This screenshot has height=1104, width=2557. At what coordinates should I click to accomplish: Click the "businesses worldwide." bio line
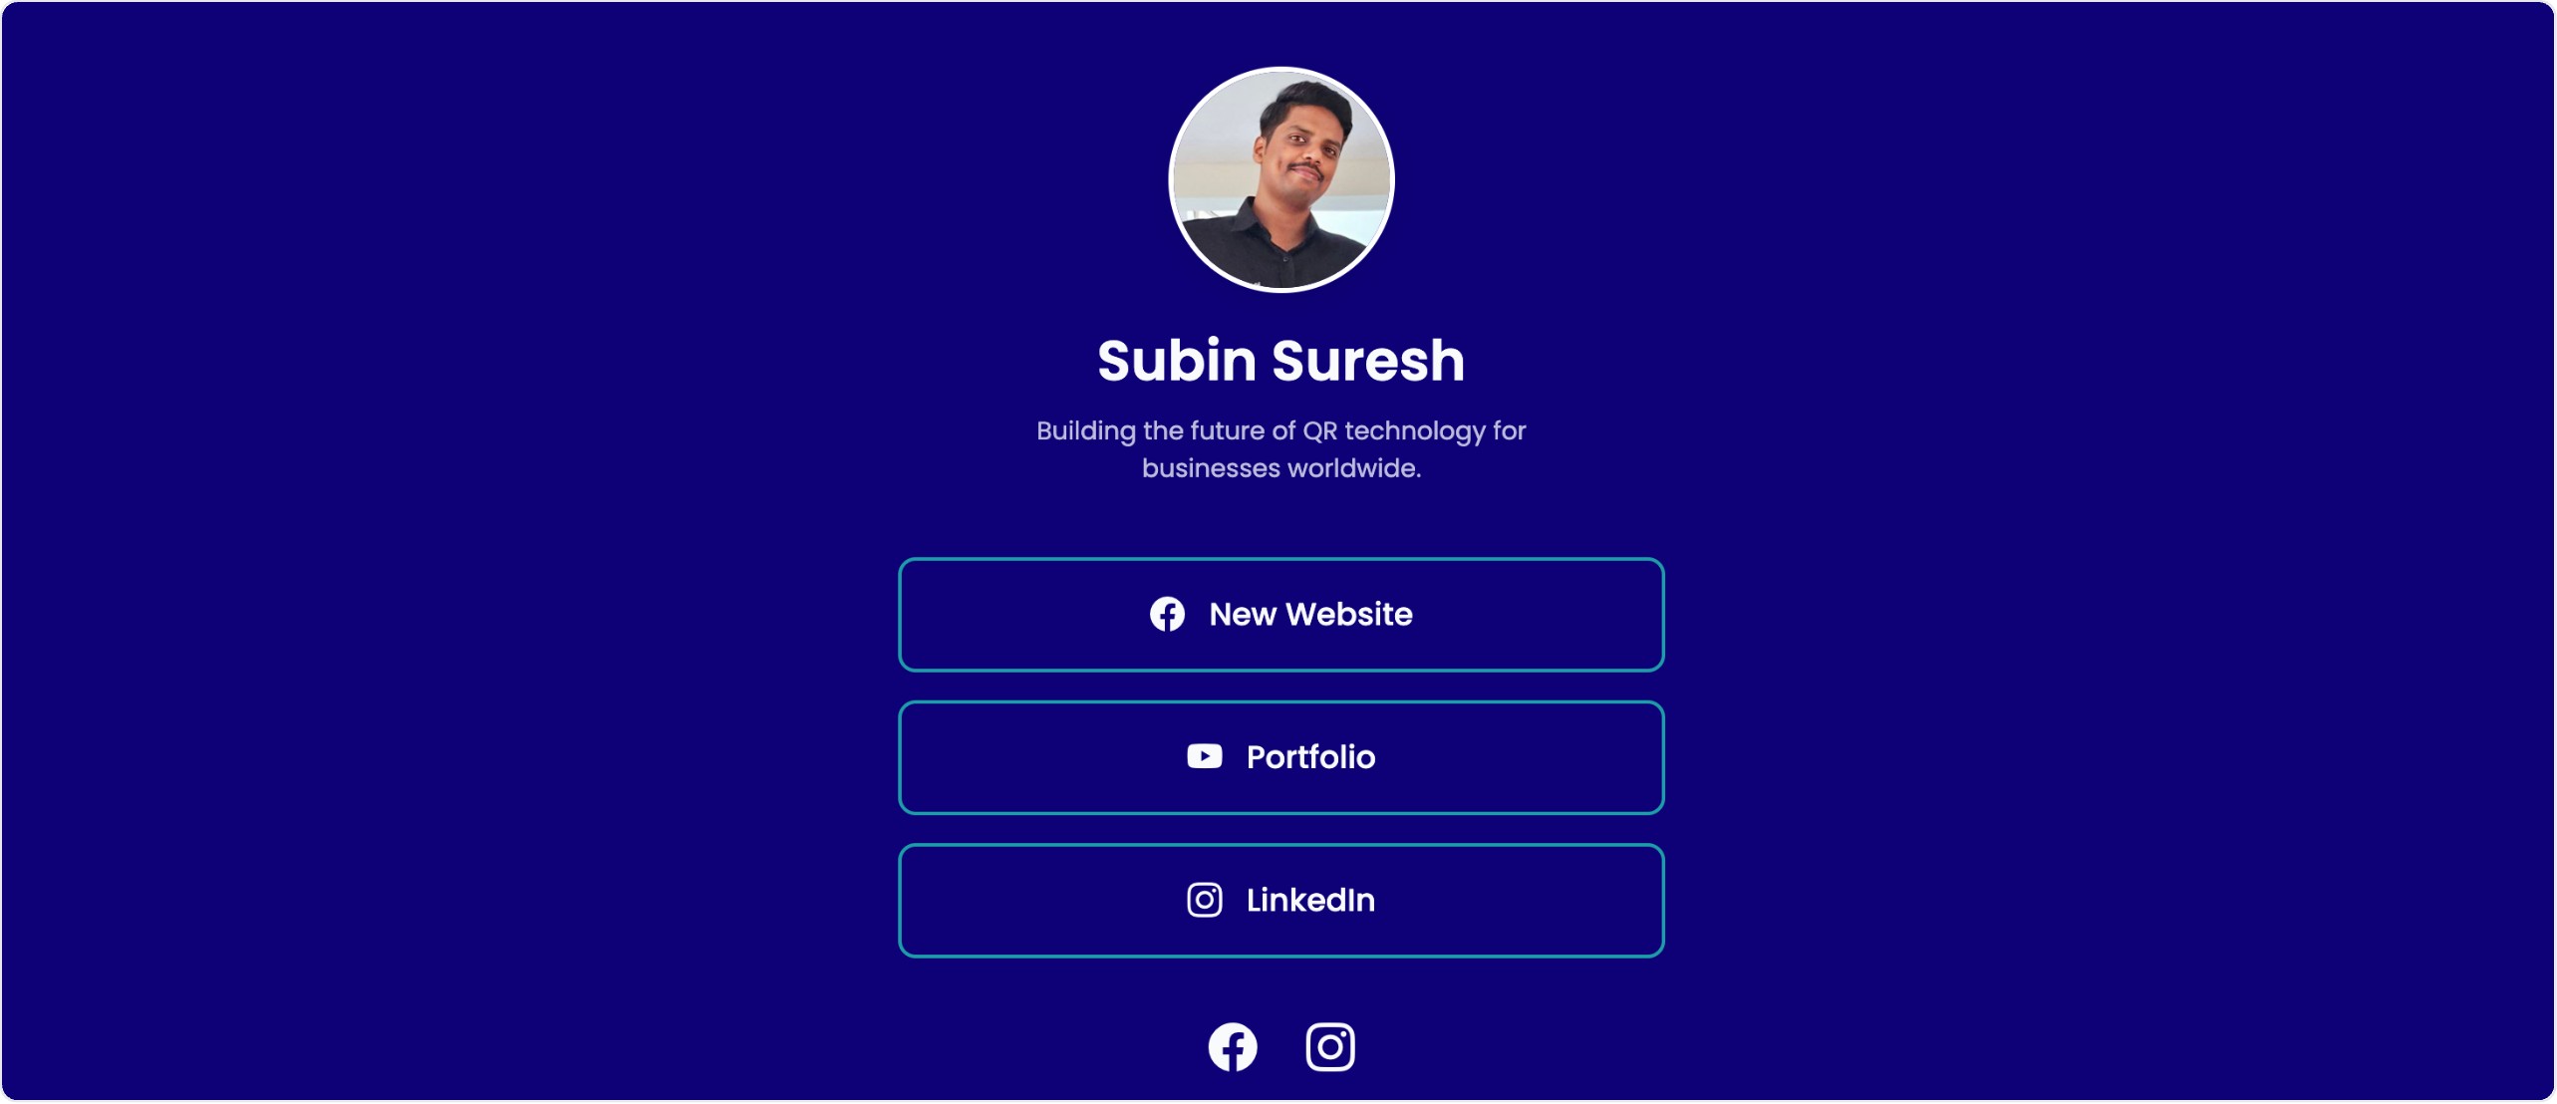tap(1280, 468)
